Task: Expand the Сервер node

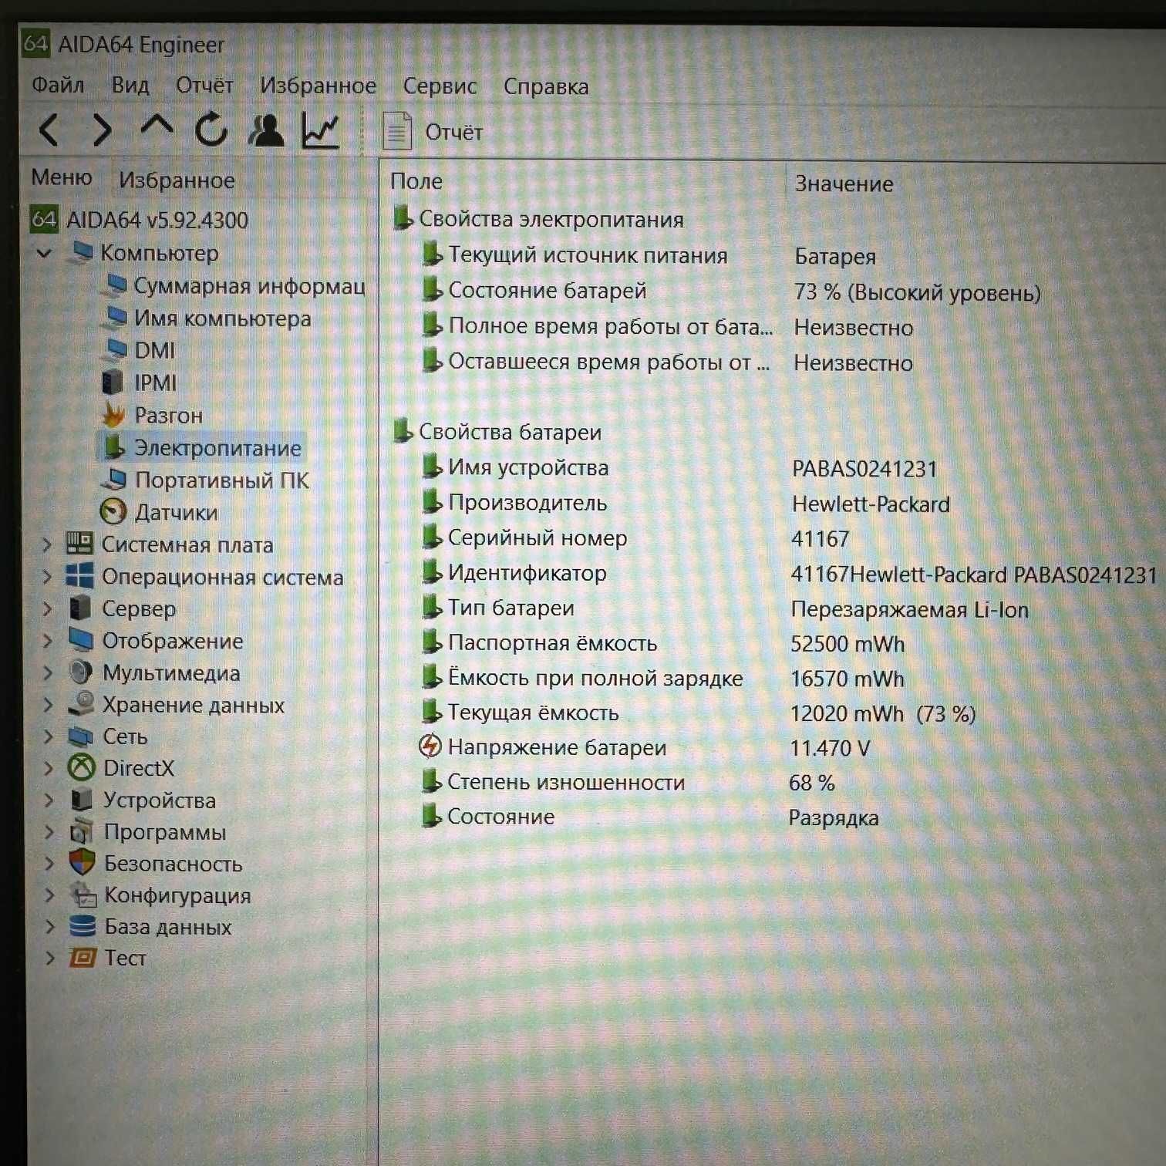Action: [46, 608]
